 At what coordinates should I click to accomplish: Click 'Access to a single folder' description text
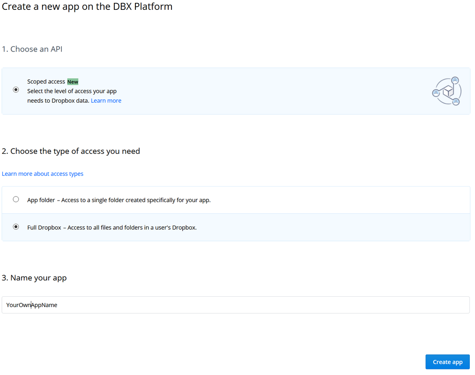(x=136, y=200)
